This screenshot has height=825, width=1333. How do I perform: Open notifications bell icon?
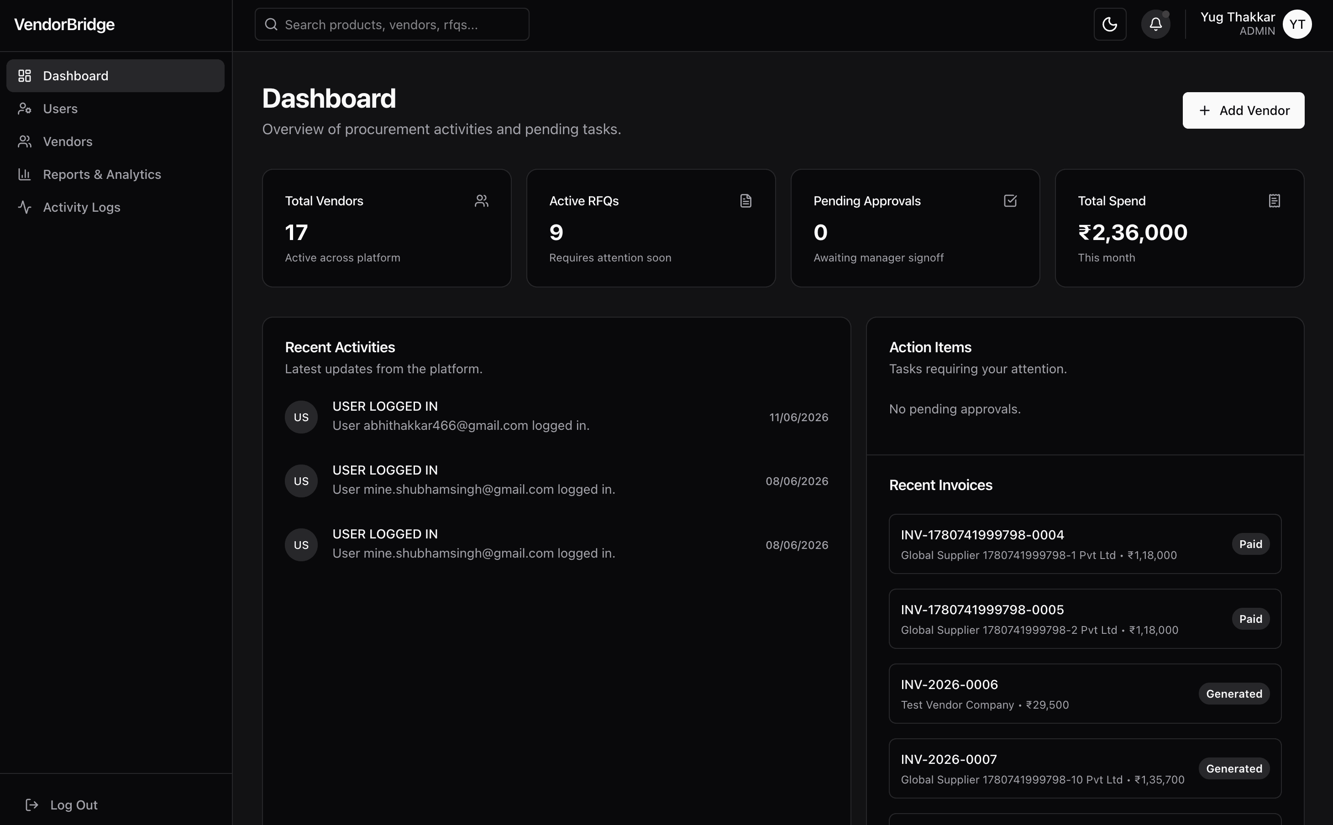pyautogui.click(x=1155, y=24)
